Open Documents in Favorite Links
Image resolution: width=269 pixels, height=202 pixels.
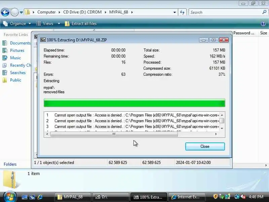coord(20,43)
